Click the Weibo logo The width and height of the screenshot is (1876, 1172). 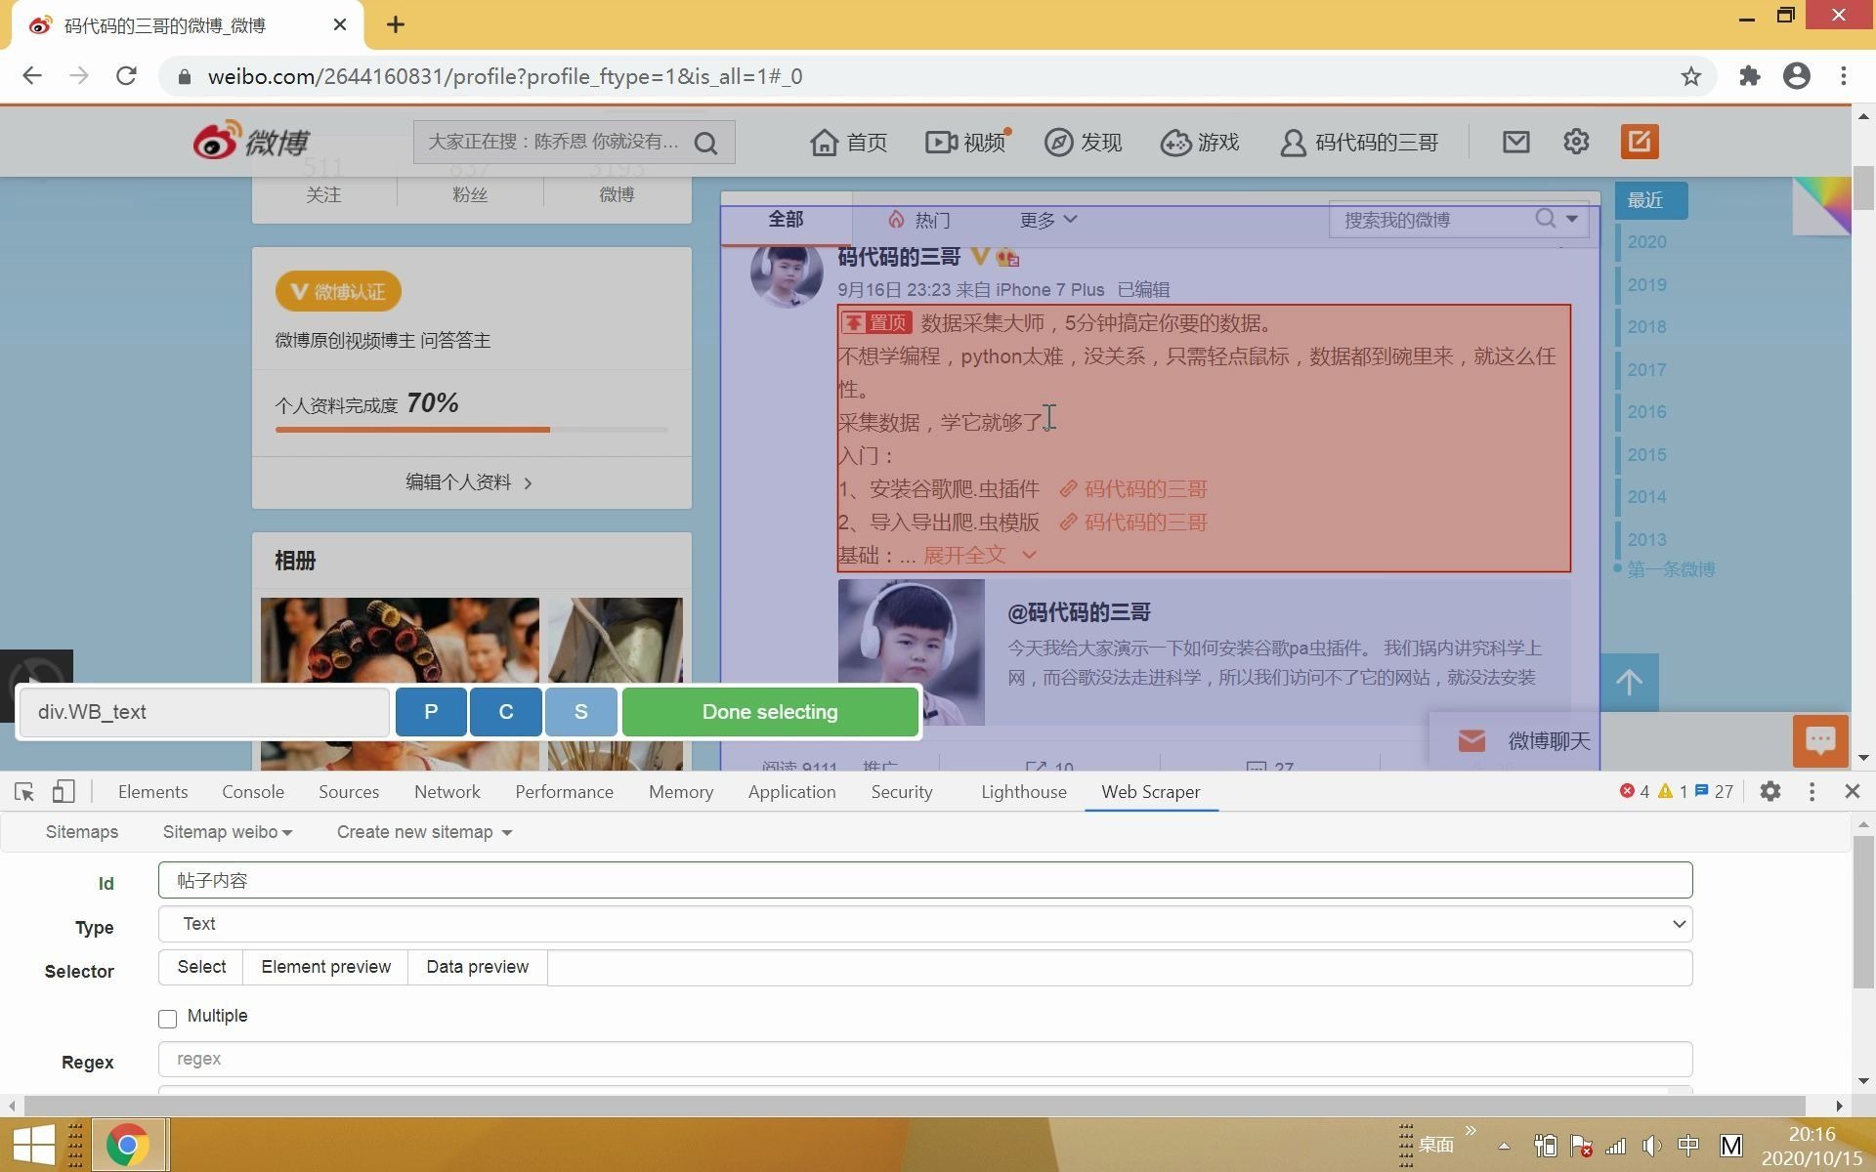(251, 142)
